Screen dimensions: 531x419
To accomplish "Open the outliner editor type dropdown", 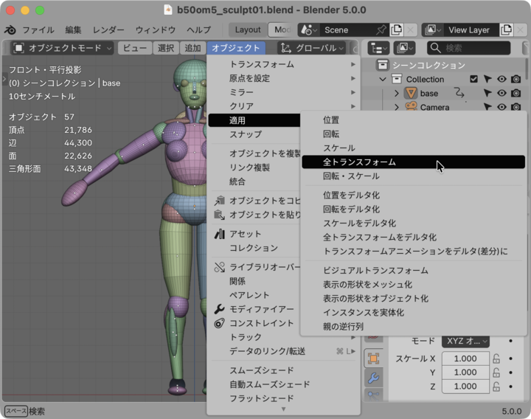I will click(378, 48).
